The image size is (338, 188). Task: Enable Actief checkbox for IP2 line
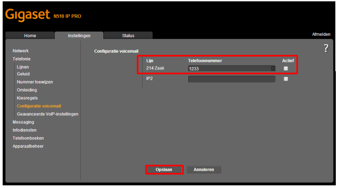pos(285,79)
